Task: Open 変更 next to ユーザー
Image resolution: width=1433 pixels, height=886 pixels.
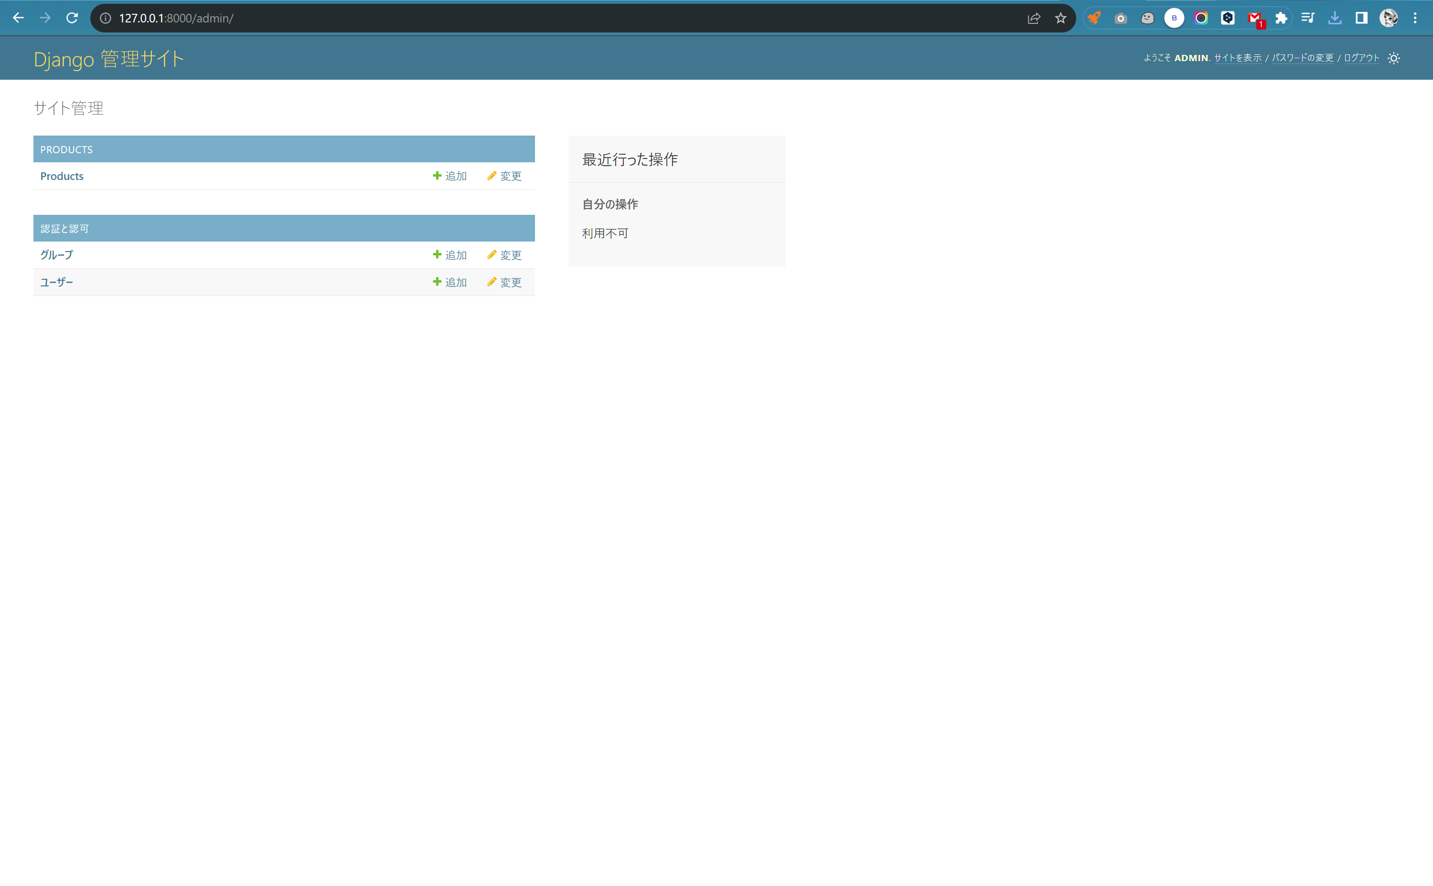Action: [504, 282]
